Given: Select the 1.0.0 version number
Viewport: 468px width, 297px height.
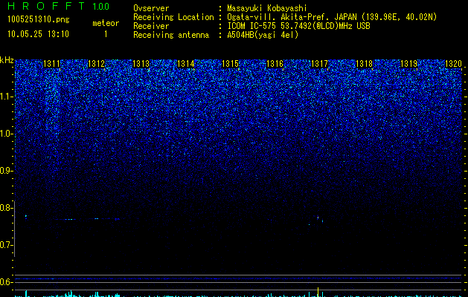Looking at the screenshot, I should tap(101, 7).
